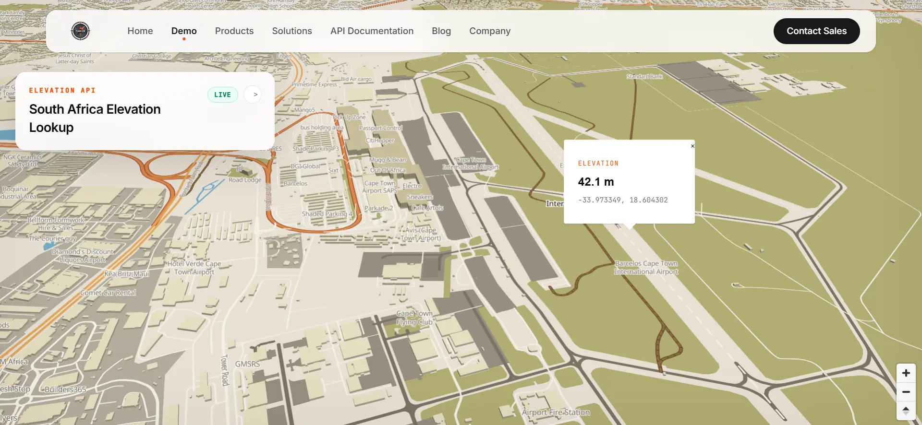Viewport: 922px width, 425px height.
Task: Click the Farun compass logo
Action: (80, 31)
